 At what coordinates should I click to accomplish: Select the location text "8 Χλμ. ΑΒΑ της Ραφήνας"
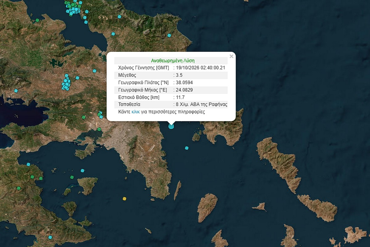point(201,104)
